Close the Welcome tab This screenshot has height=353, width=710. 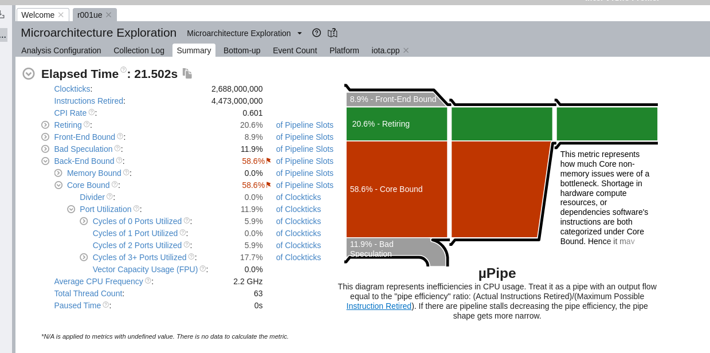(61, 15)
